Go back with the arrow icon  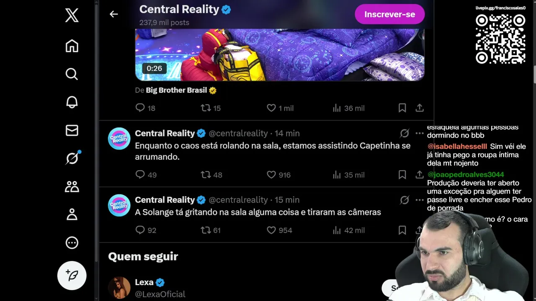[114, 14]
